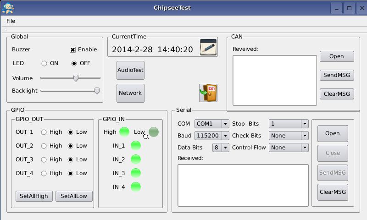Set OUT_2 to Low
367x220 pixels.
pyautogui.click(x=70, y=146)
